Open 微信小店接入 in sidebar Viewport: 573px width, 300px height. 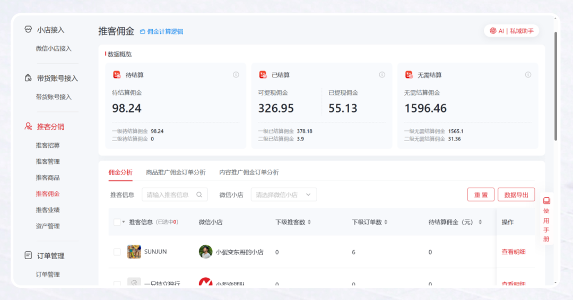pos(54,49)
